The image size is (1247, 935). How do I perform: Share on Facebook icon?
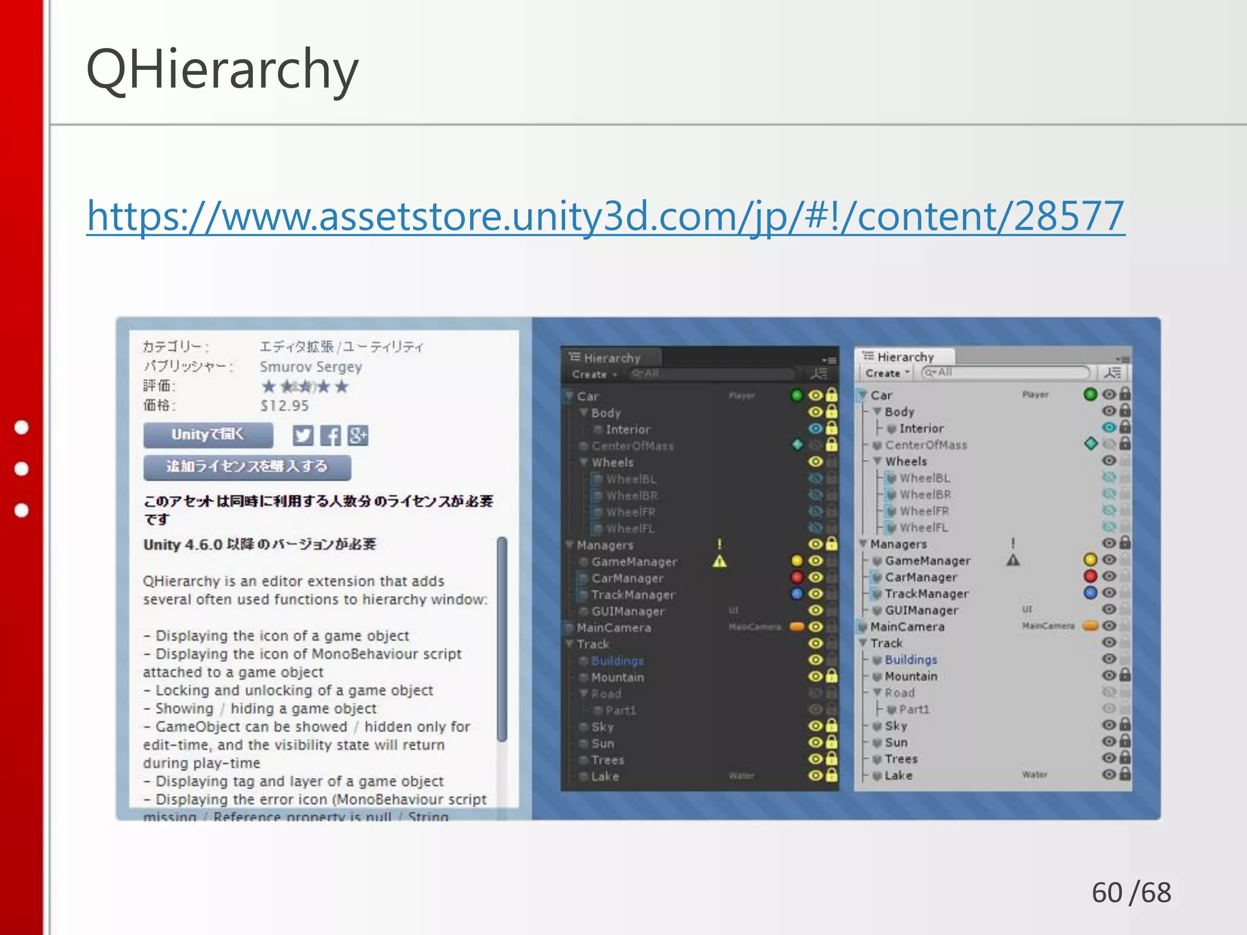(x=331, y=435)
